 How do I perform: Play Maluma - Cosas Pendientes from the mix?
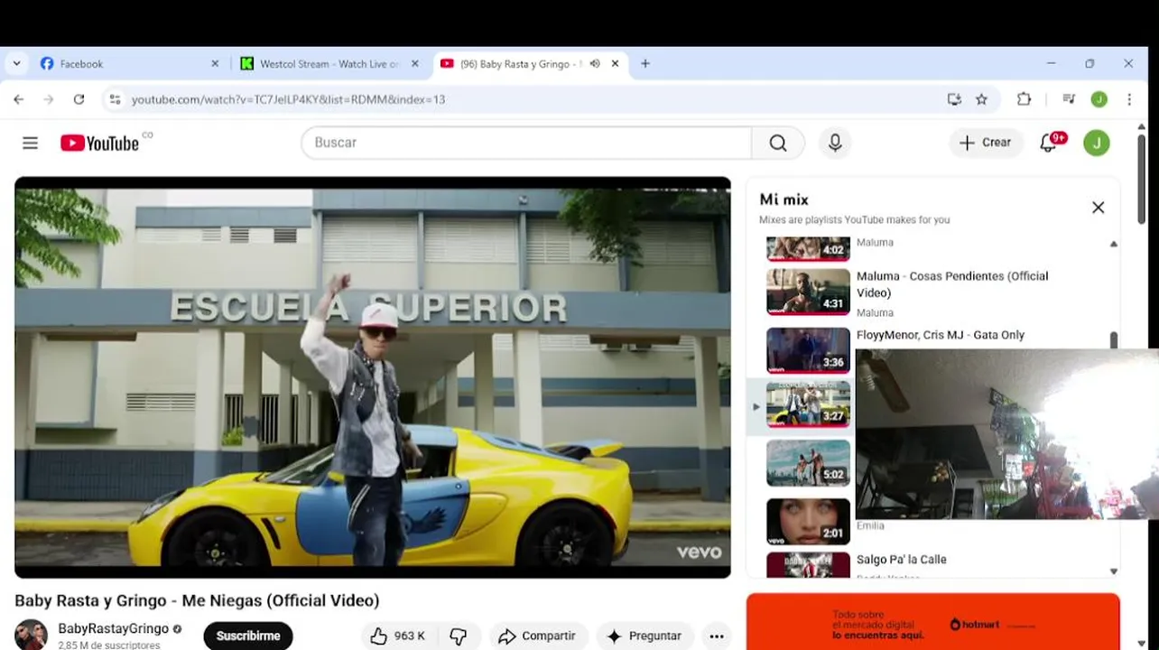tap(952, 284)
